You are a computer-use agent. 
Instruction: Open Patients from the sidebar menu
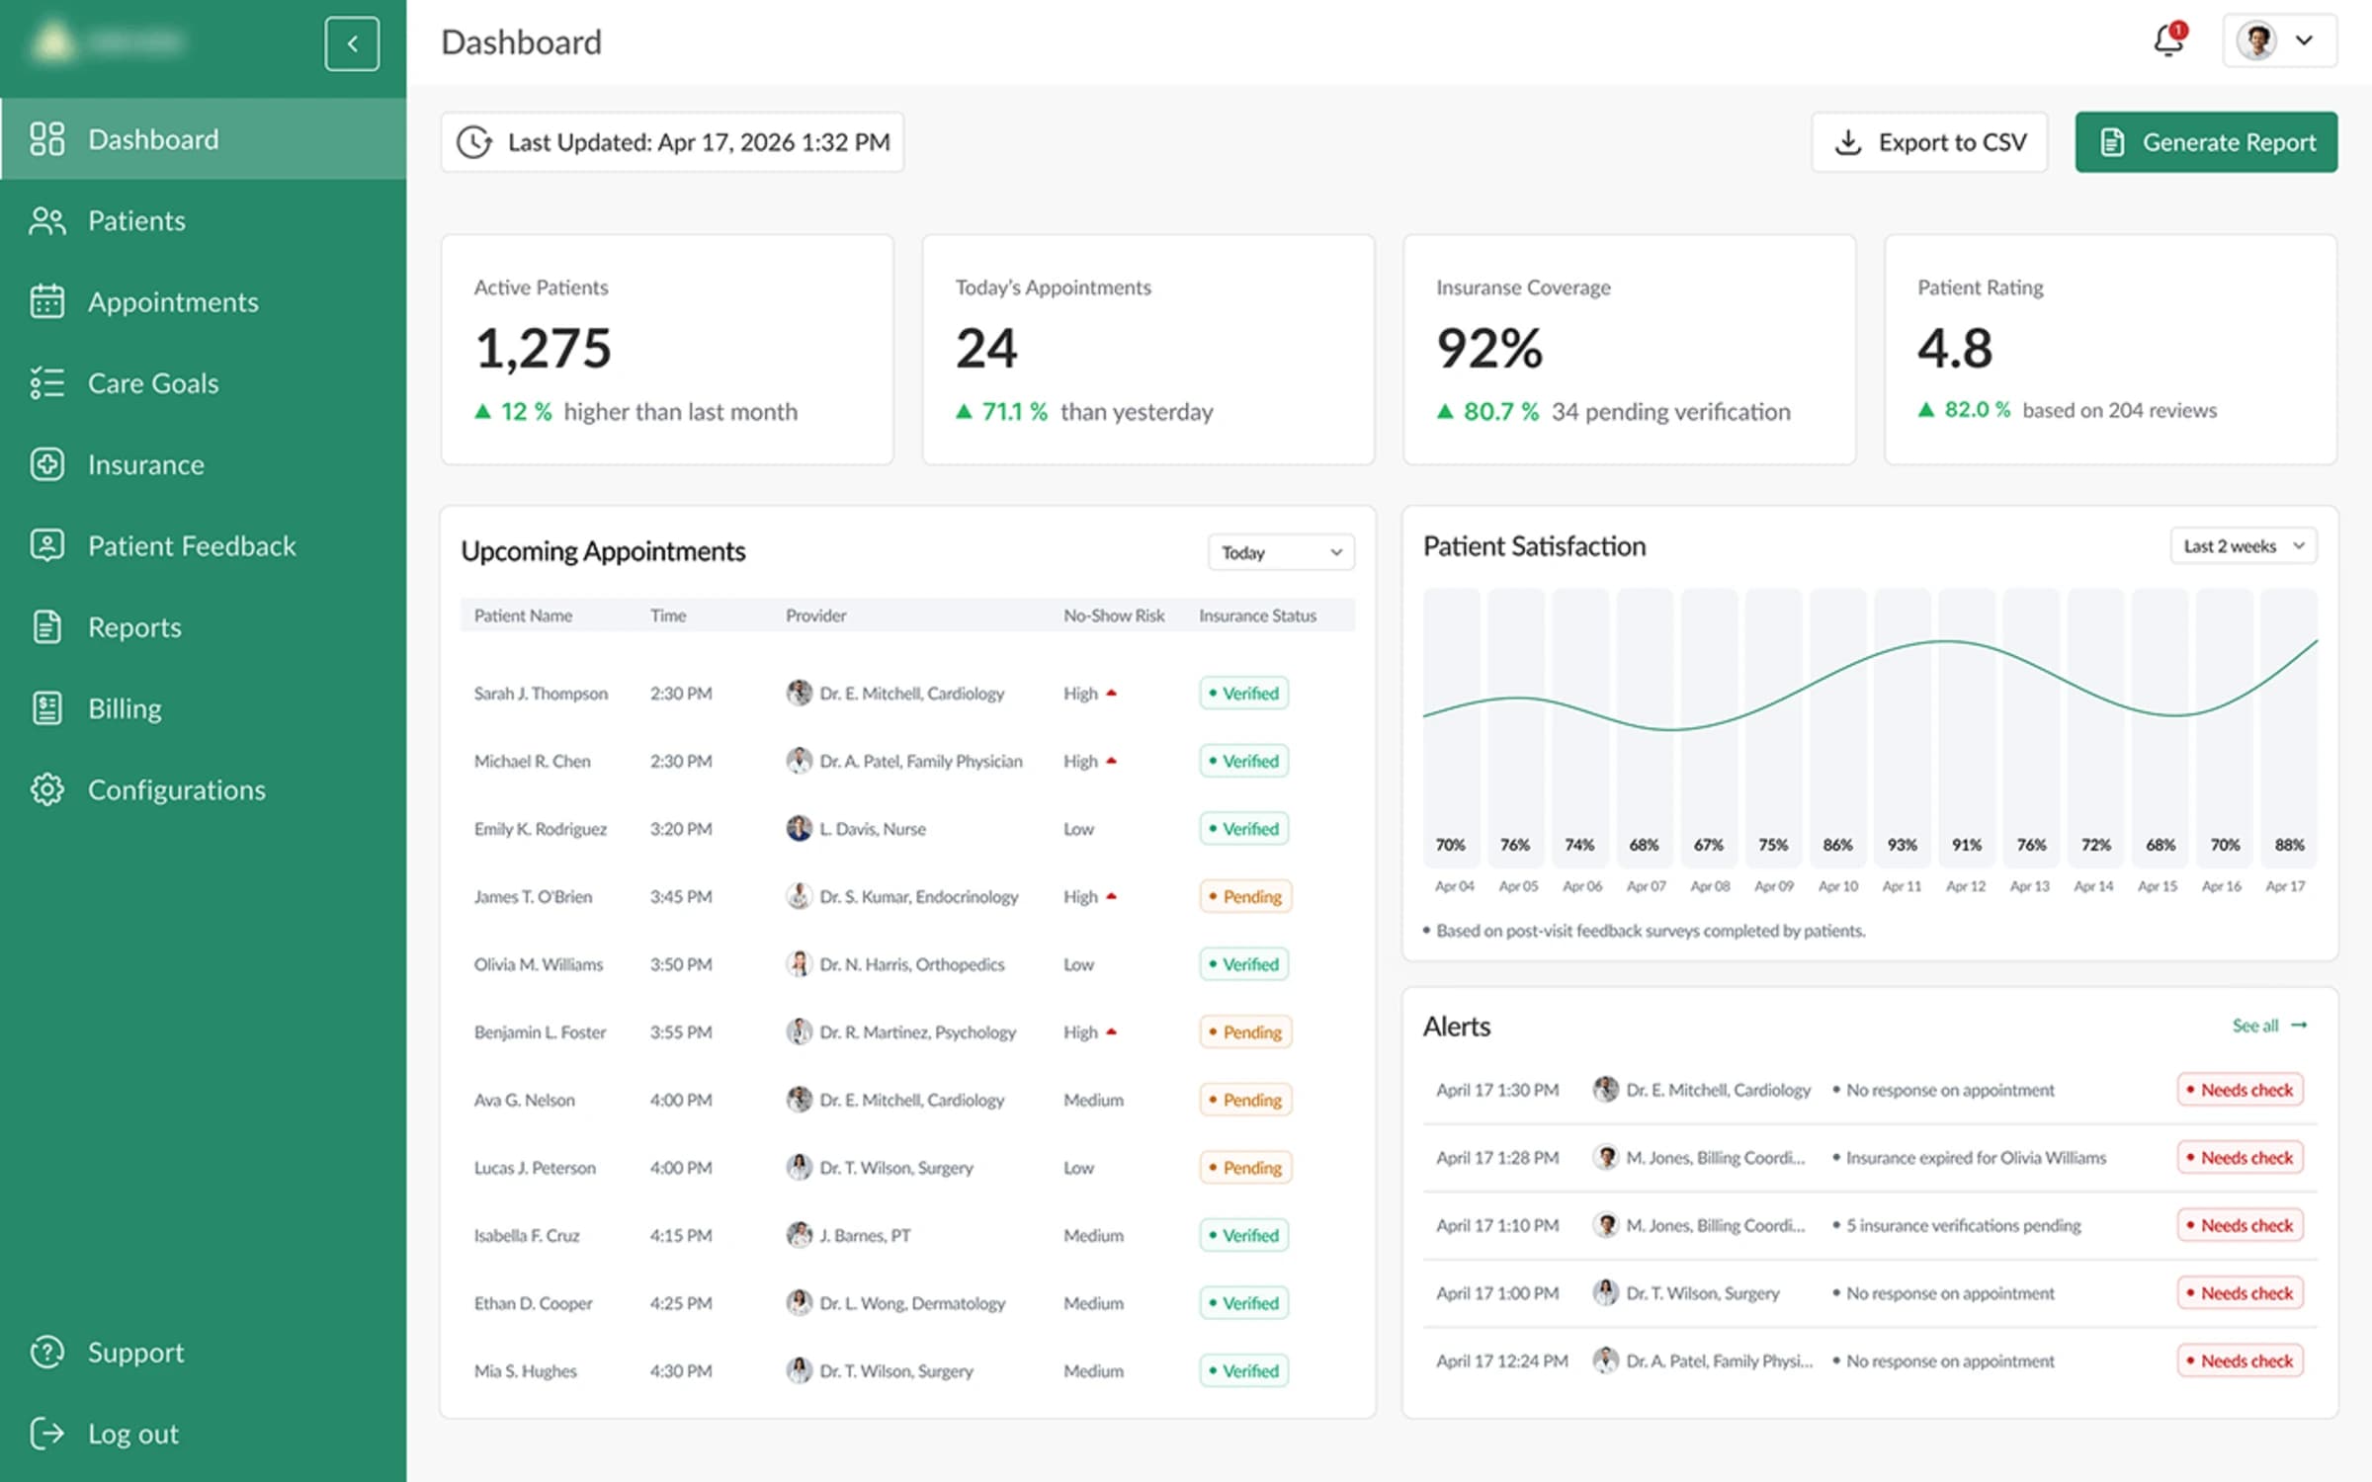(203, 220)
